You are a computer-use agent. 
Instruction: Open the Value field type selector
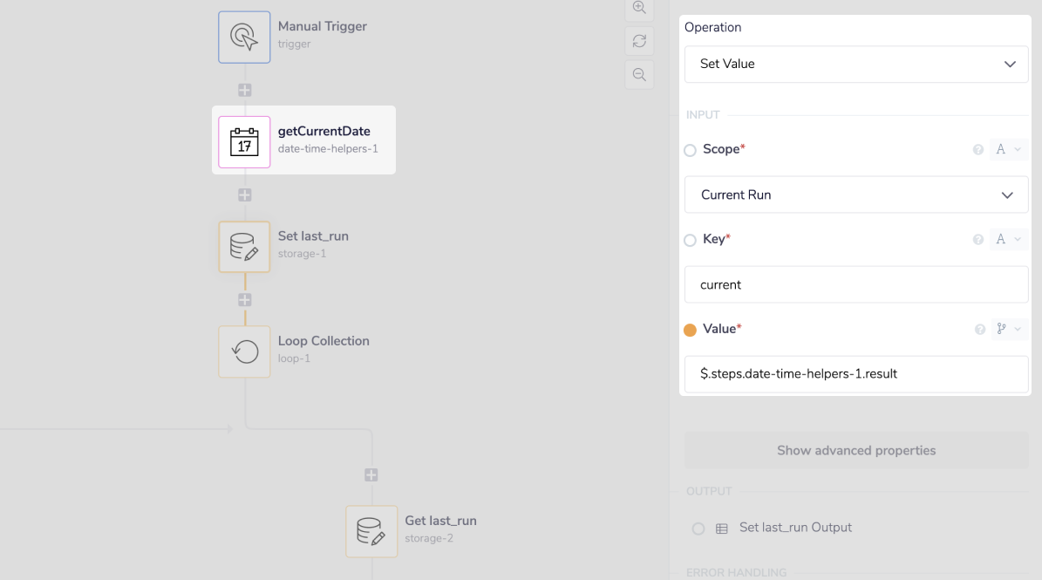[1007, 329]
